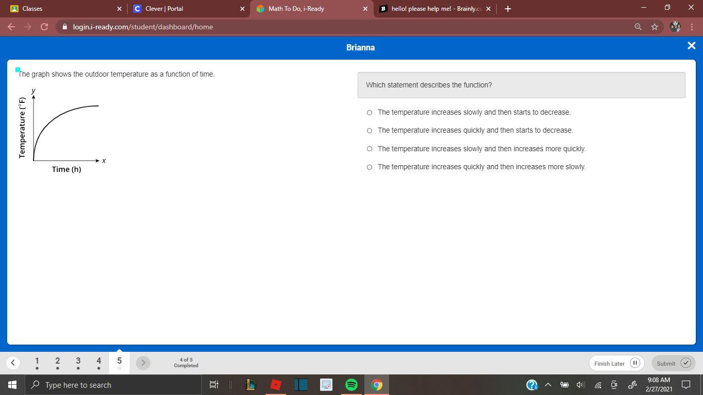
Task: Open Spotify from the taskbar
Action: click(x=351, y=385)
